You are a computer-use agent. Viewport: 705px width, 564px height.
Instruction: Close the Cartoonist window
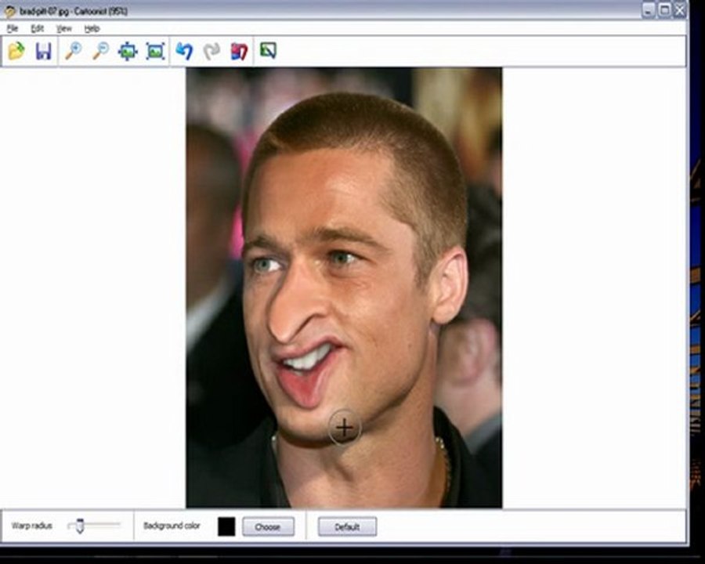pyautogui.click(x=680, y=10)
